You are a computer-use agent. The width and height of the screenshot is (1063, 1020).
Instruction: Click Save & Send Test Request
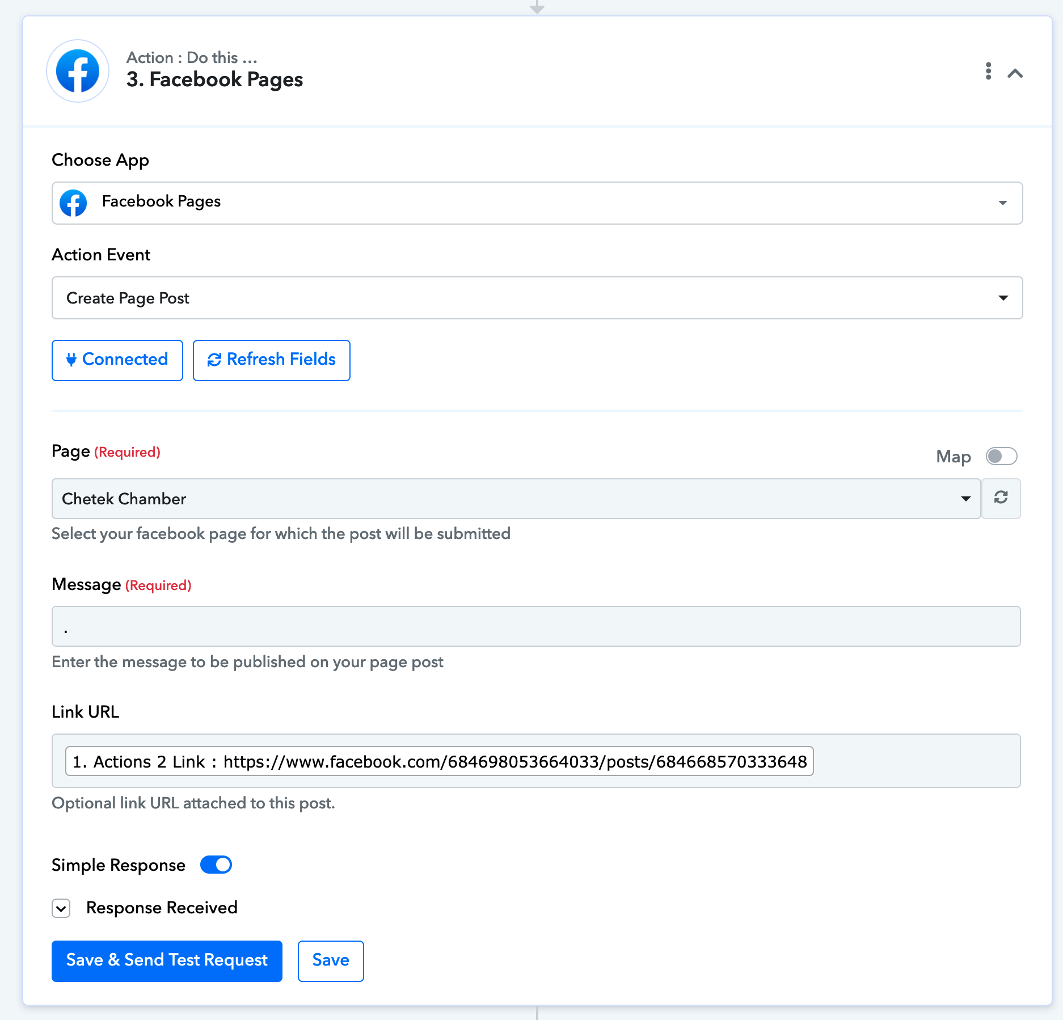click(167, 960)
